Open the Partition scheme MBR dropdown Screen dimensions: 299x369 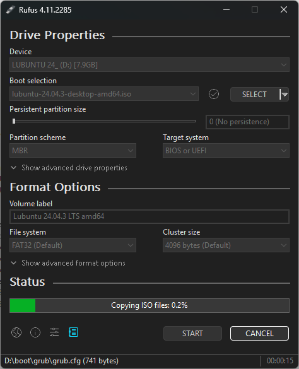click(x=73, y=151)
